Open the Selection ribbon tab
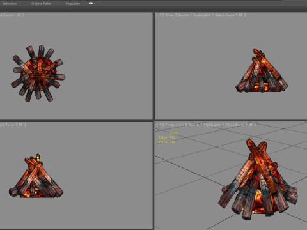The image size is (307, 230). pyautogui.click(x=10, y=4)
